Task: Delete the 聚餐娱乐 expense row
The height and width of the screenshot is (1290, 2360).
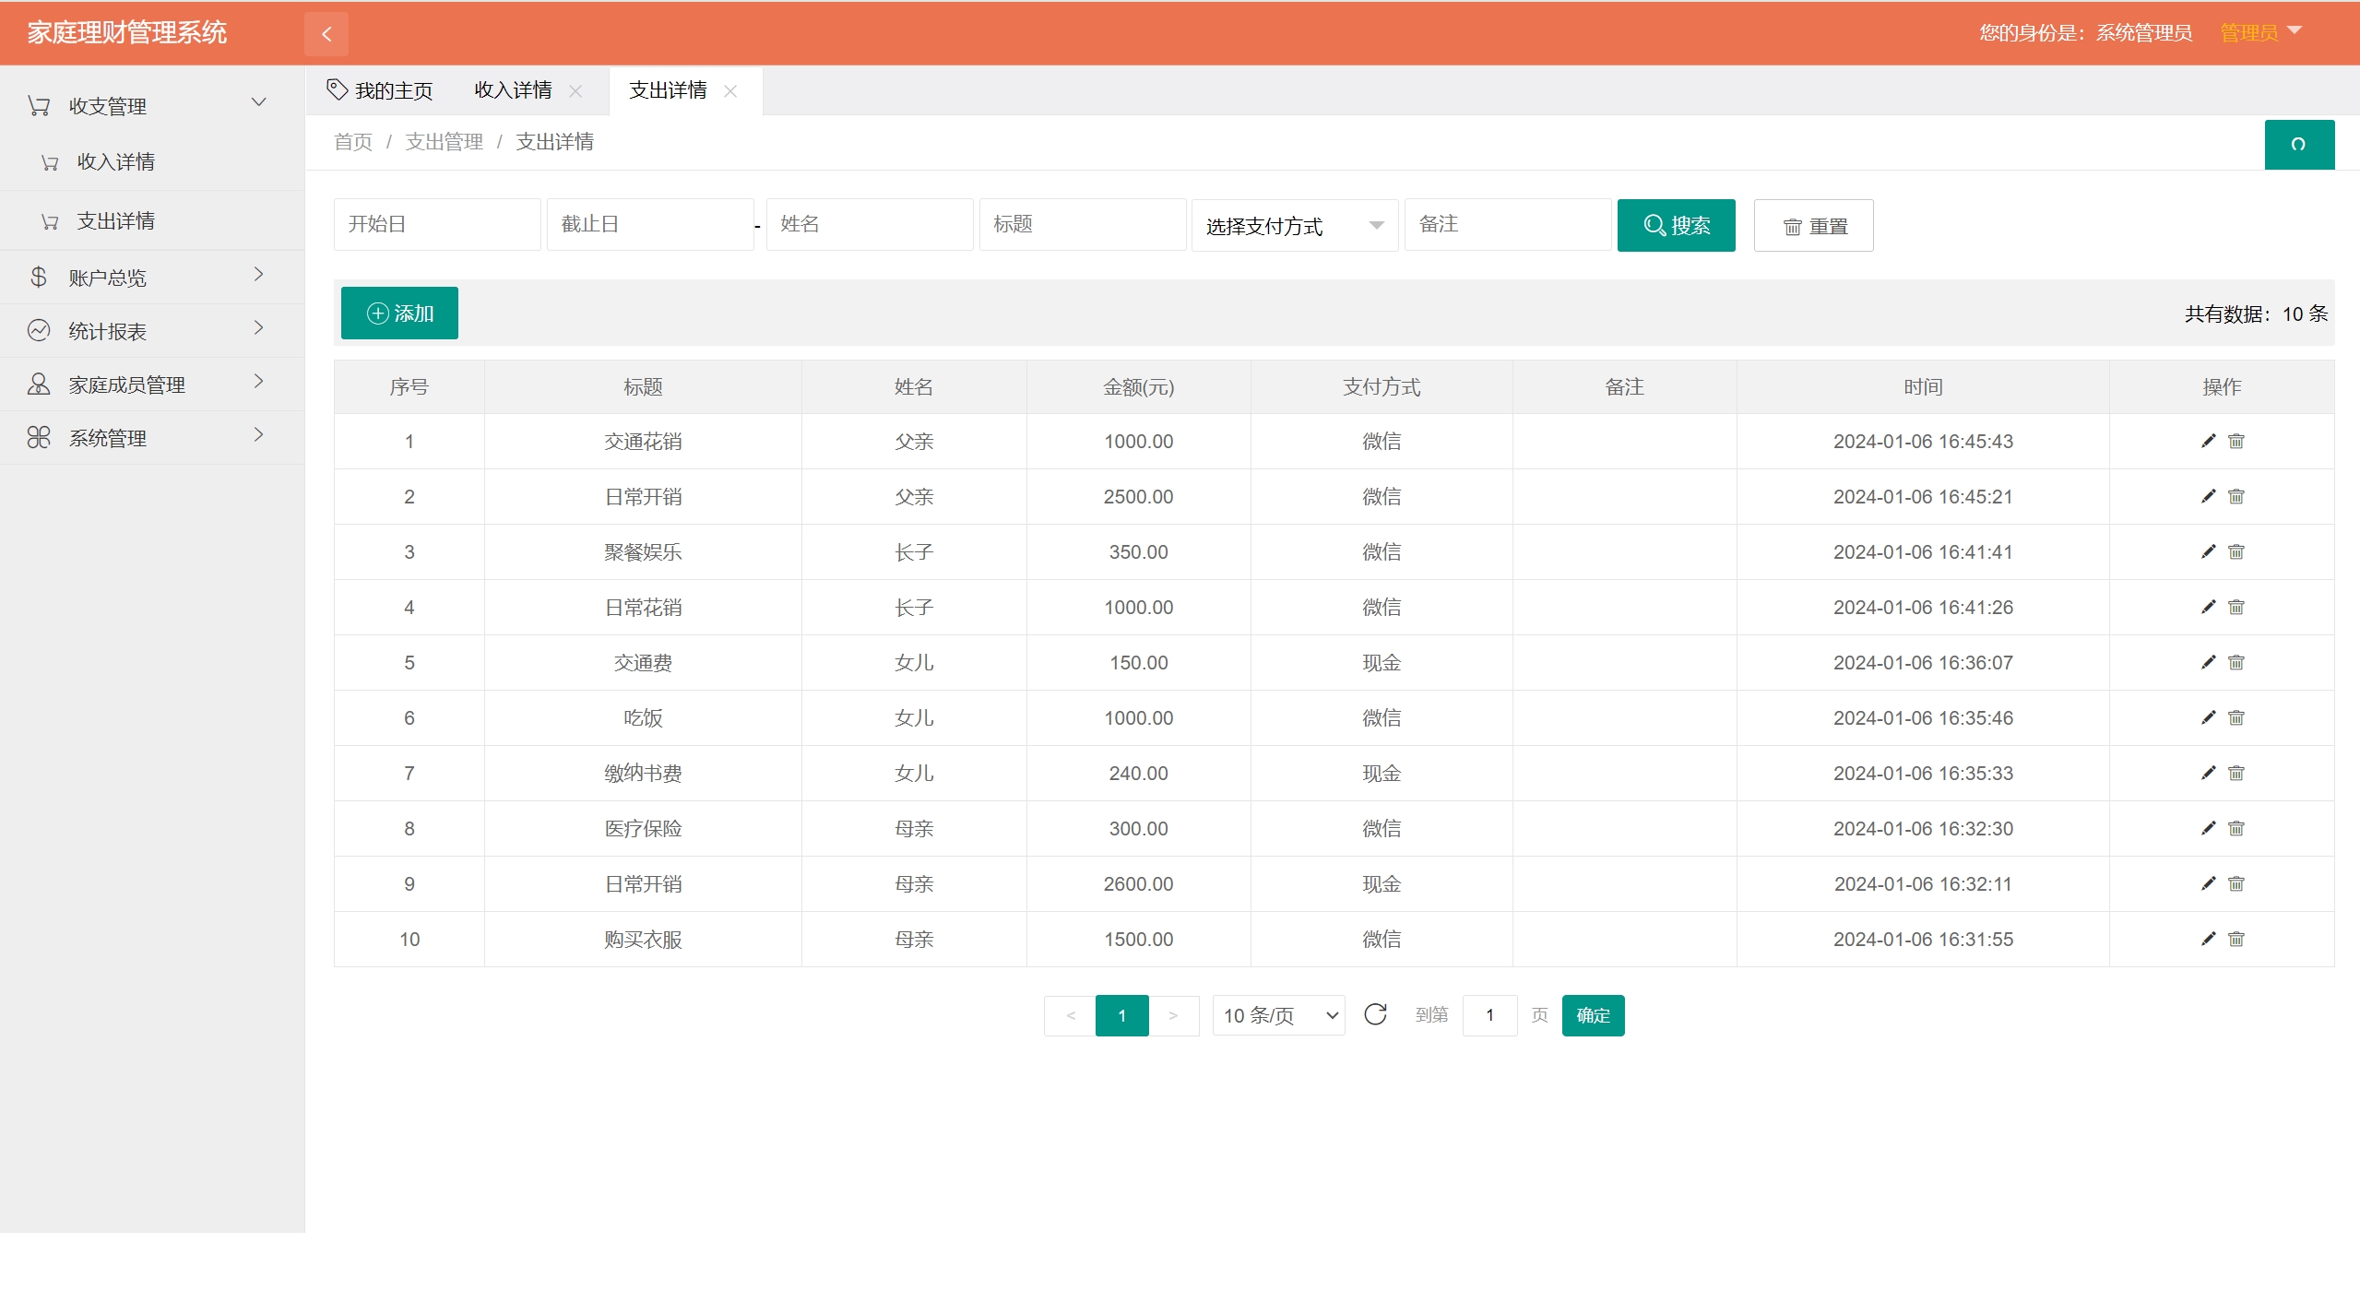Action: point(2235,551)
